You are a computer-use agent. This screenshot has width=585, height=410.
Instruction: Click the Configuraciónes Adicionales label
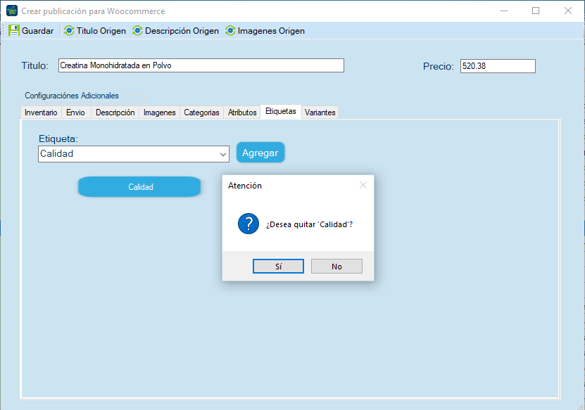point(72,96)
